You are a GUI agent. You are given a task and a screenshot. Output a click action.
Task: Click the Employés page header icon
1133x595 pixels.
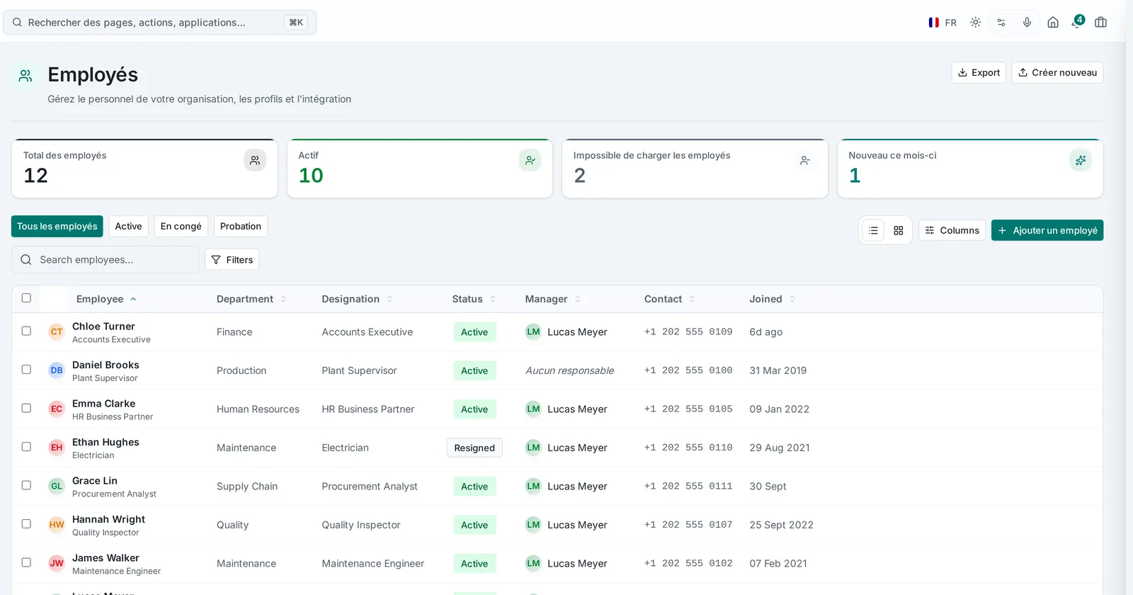(x=25, y=76)
